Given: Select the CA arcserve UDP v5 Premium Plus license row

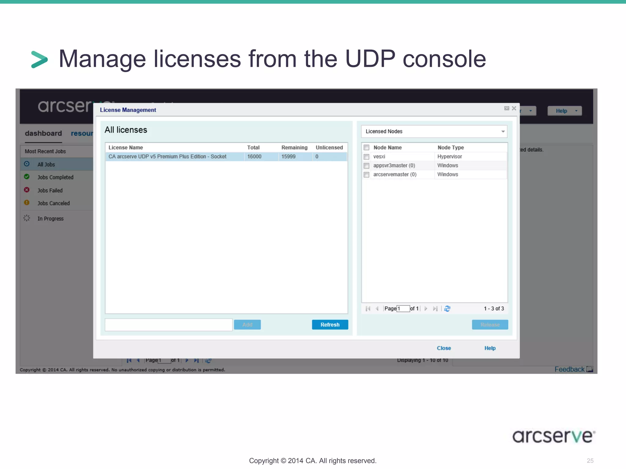Looking at the screenshot, I should (226, 157).
